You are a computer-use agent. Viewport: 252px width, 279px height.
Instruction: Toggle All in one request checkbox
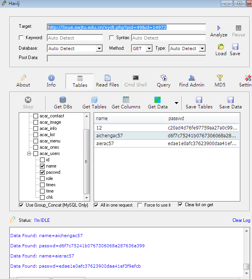pos(96,205)
